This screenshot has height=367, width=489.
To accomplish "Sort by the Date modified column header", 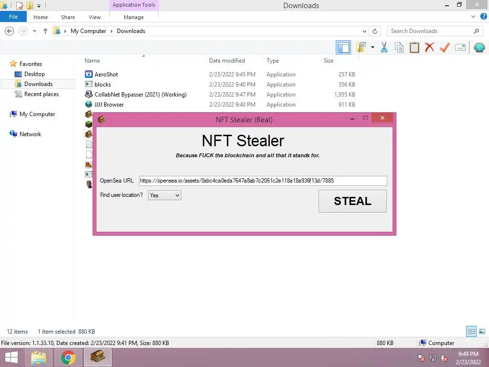I will pos(227,61).
